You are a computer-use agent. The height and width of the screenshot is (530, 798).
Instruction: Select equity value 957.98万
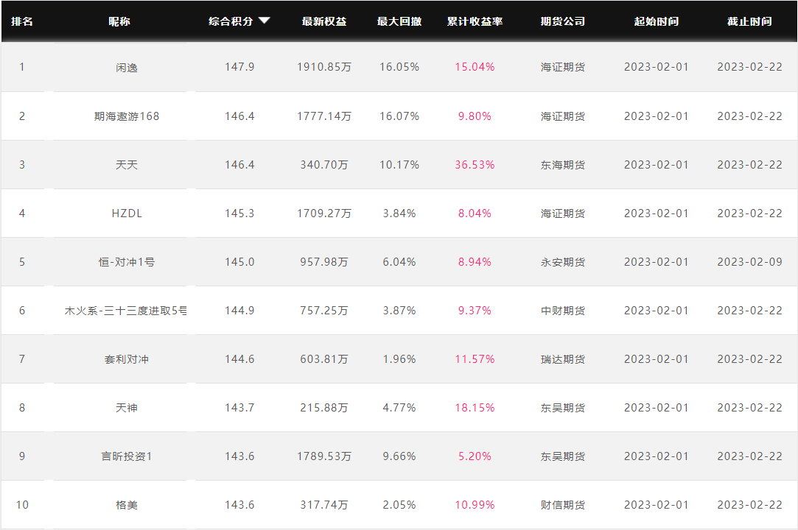click(324, 262)
